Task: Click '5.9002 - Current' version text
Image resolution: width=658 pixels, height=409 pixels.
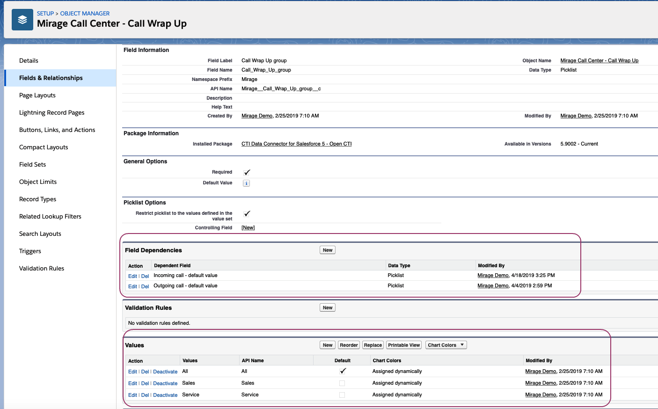Action: (x=579, y=144)
